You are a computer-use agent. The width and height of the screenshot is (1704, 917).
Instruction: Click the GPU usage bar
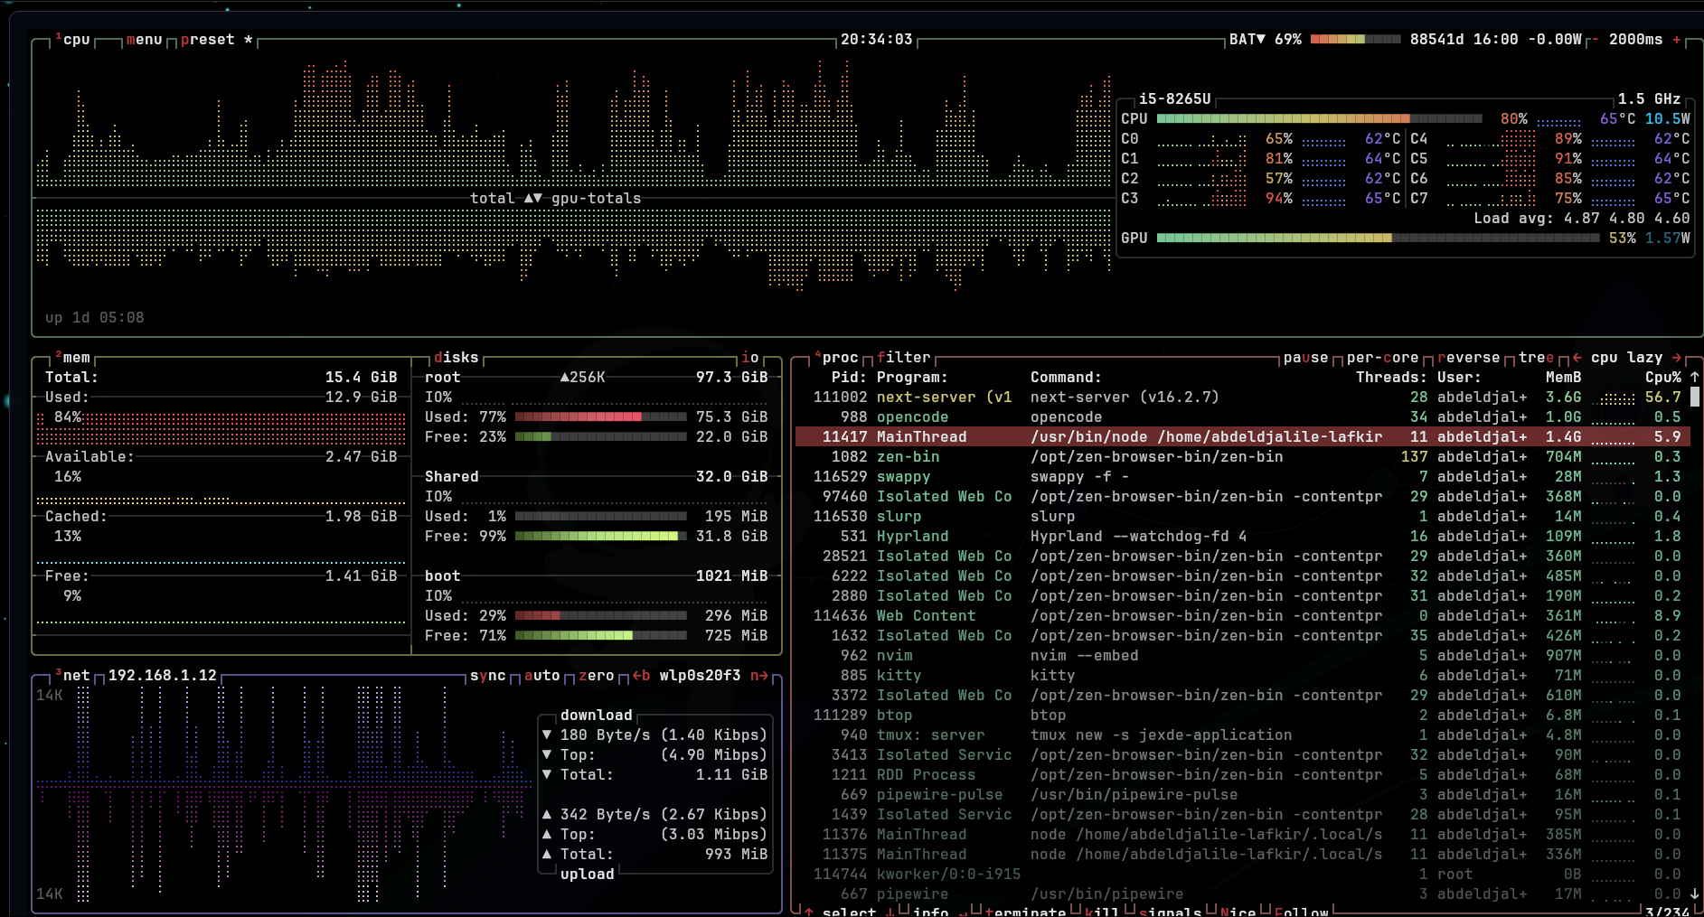pyautogui.click(x=1379, y=239)
